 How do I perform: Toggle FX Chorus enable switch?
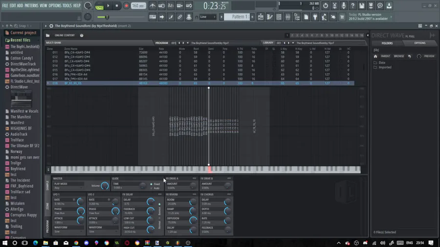point(229,194)
